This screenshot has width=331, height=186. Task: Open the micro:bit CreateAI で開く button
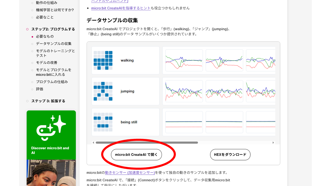[136, 154]
